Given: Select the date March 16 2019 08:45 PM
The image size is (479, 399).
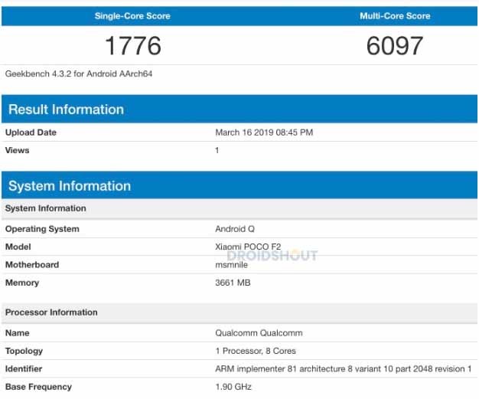Looking at the screenshot, I should tap(264, 132).
